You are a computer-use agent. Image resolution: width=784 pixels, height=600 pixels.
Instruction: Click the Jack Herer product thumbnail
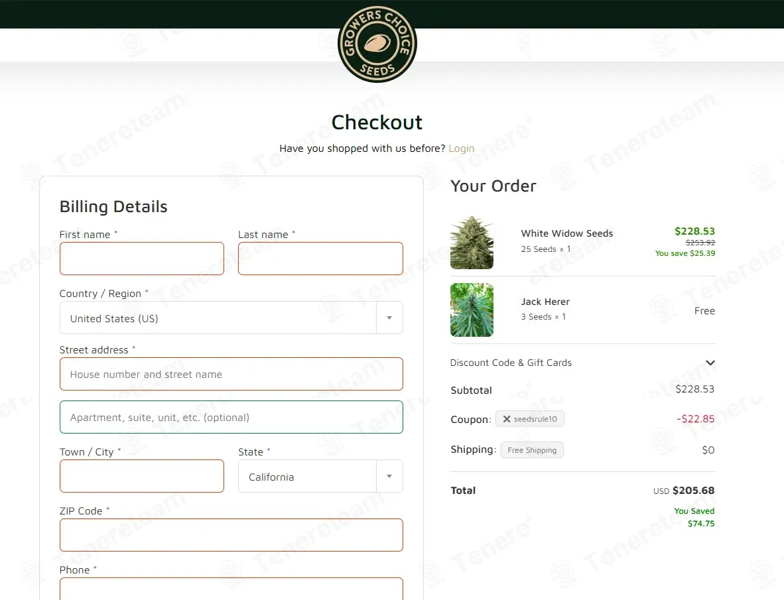click(472, 310)
